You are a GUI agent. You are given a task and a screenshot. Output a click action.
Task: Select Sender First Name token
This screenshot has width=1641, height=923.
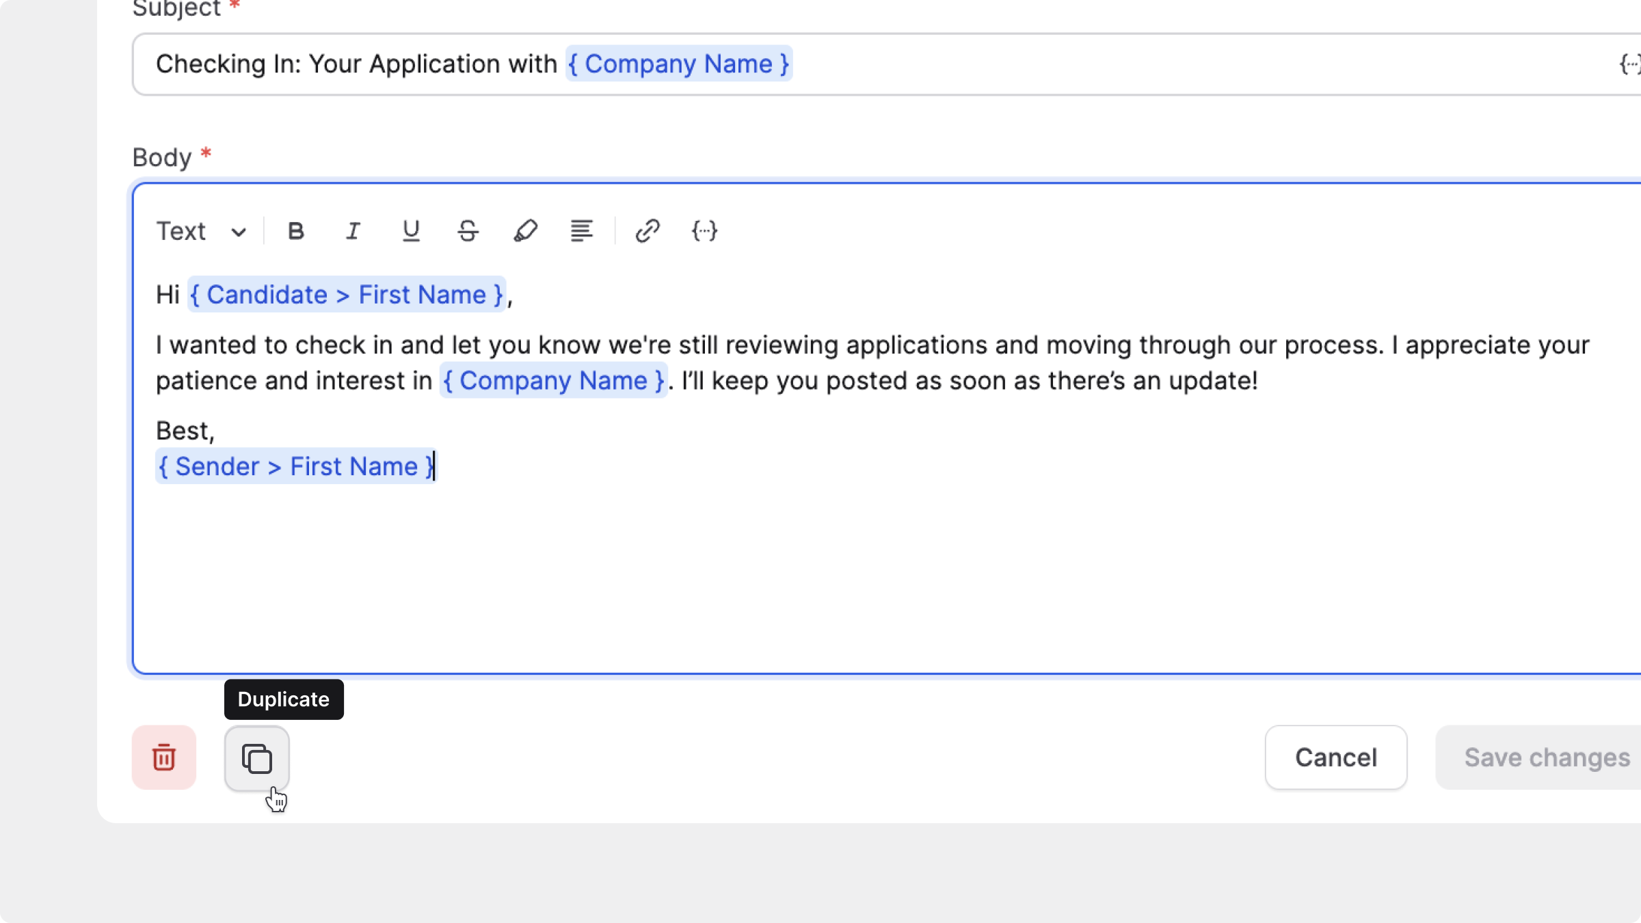click(295, 466)
